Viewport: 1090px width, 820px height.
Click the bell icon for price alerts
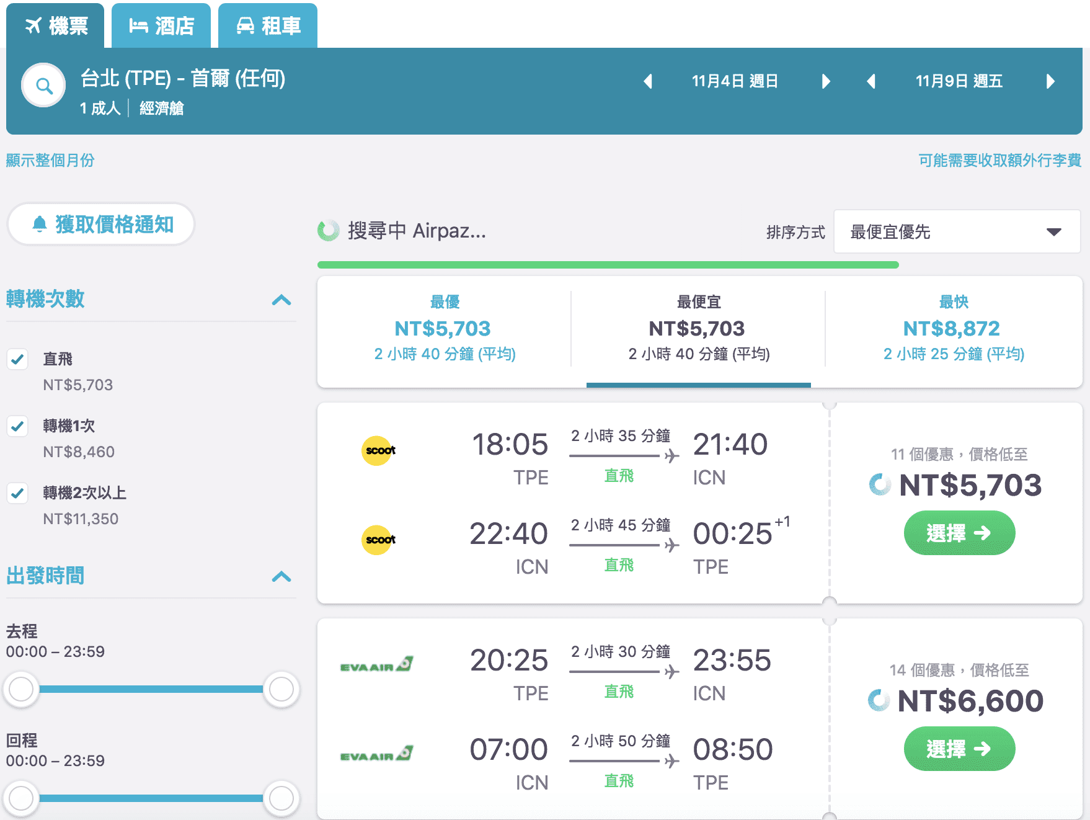pyautogui.click(x=39, y=225)
